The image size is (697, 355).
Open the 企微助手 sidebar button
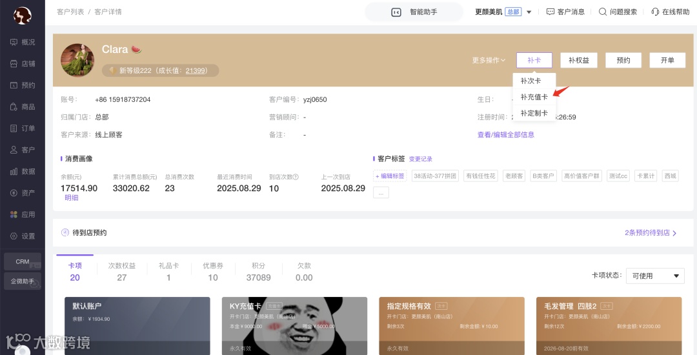coord(23,281)
